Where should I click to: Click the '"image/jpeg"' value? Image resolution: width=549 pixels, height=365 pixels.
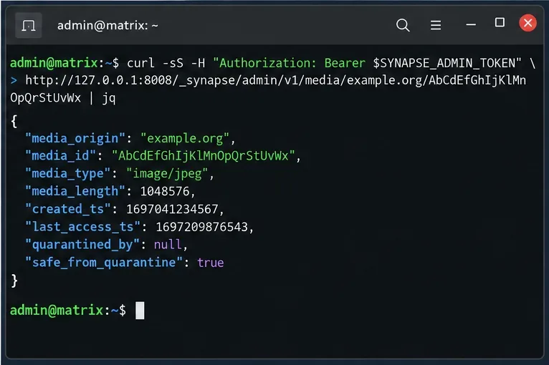coord(167,174)
